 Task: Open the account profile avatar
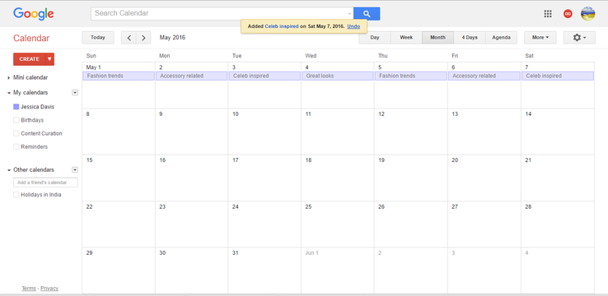coord(588,14)
